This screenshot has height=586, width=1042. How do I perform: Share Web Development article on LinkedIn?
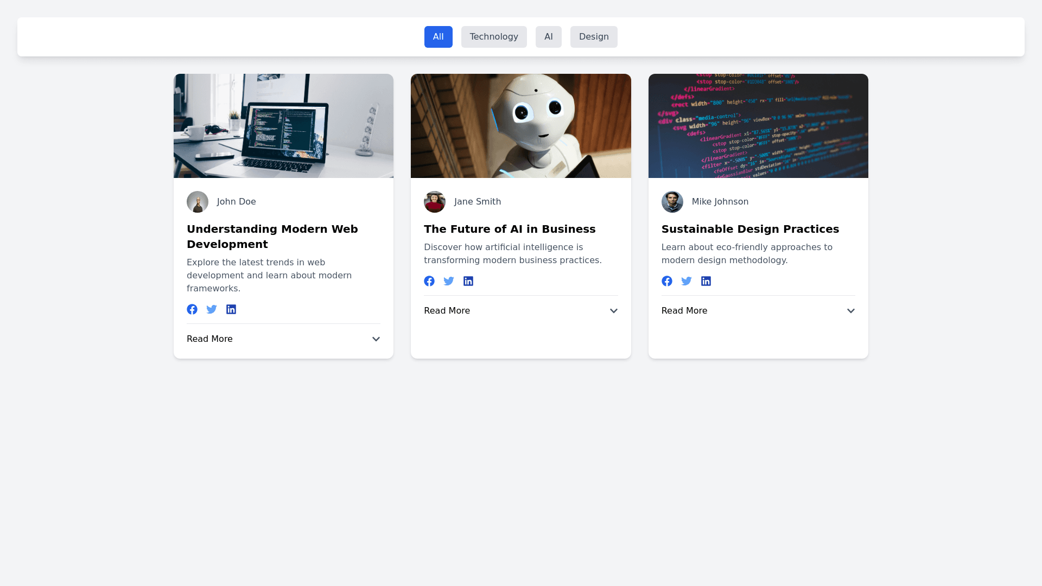point(231,309)
